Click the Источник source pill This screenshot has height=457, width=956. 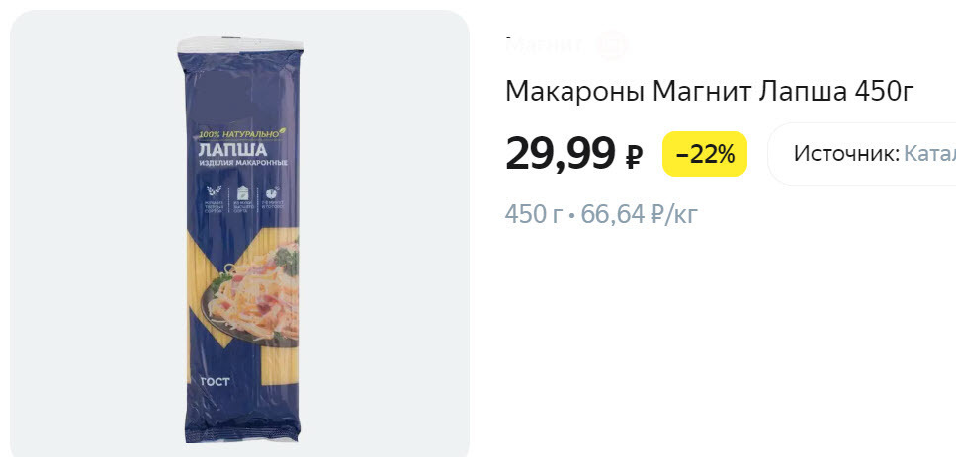(861, 154)
